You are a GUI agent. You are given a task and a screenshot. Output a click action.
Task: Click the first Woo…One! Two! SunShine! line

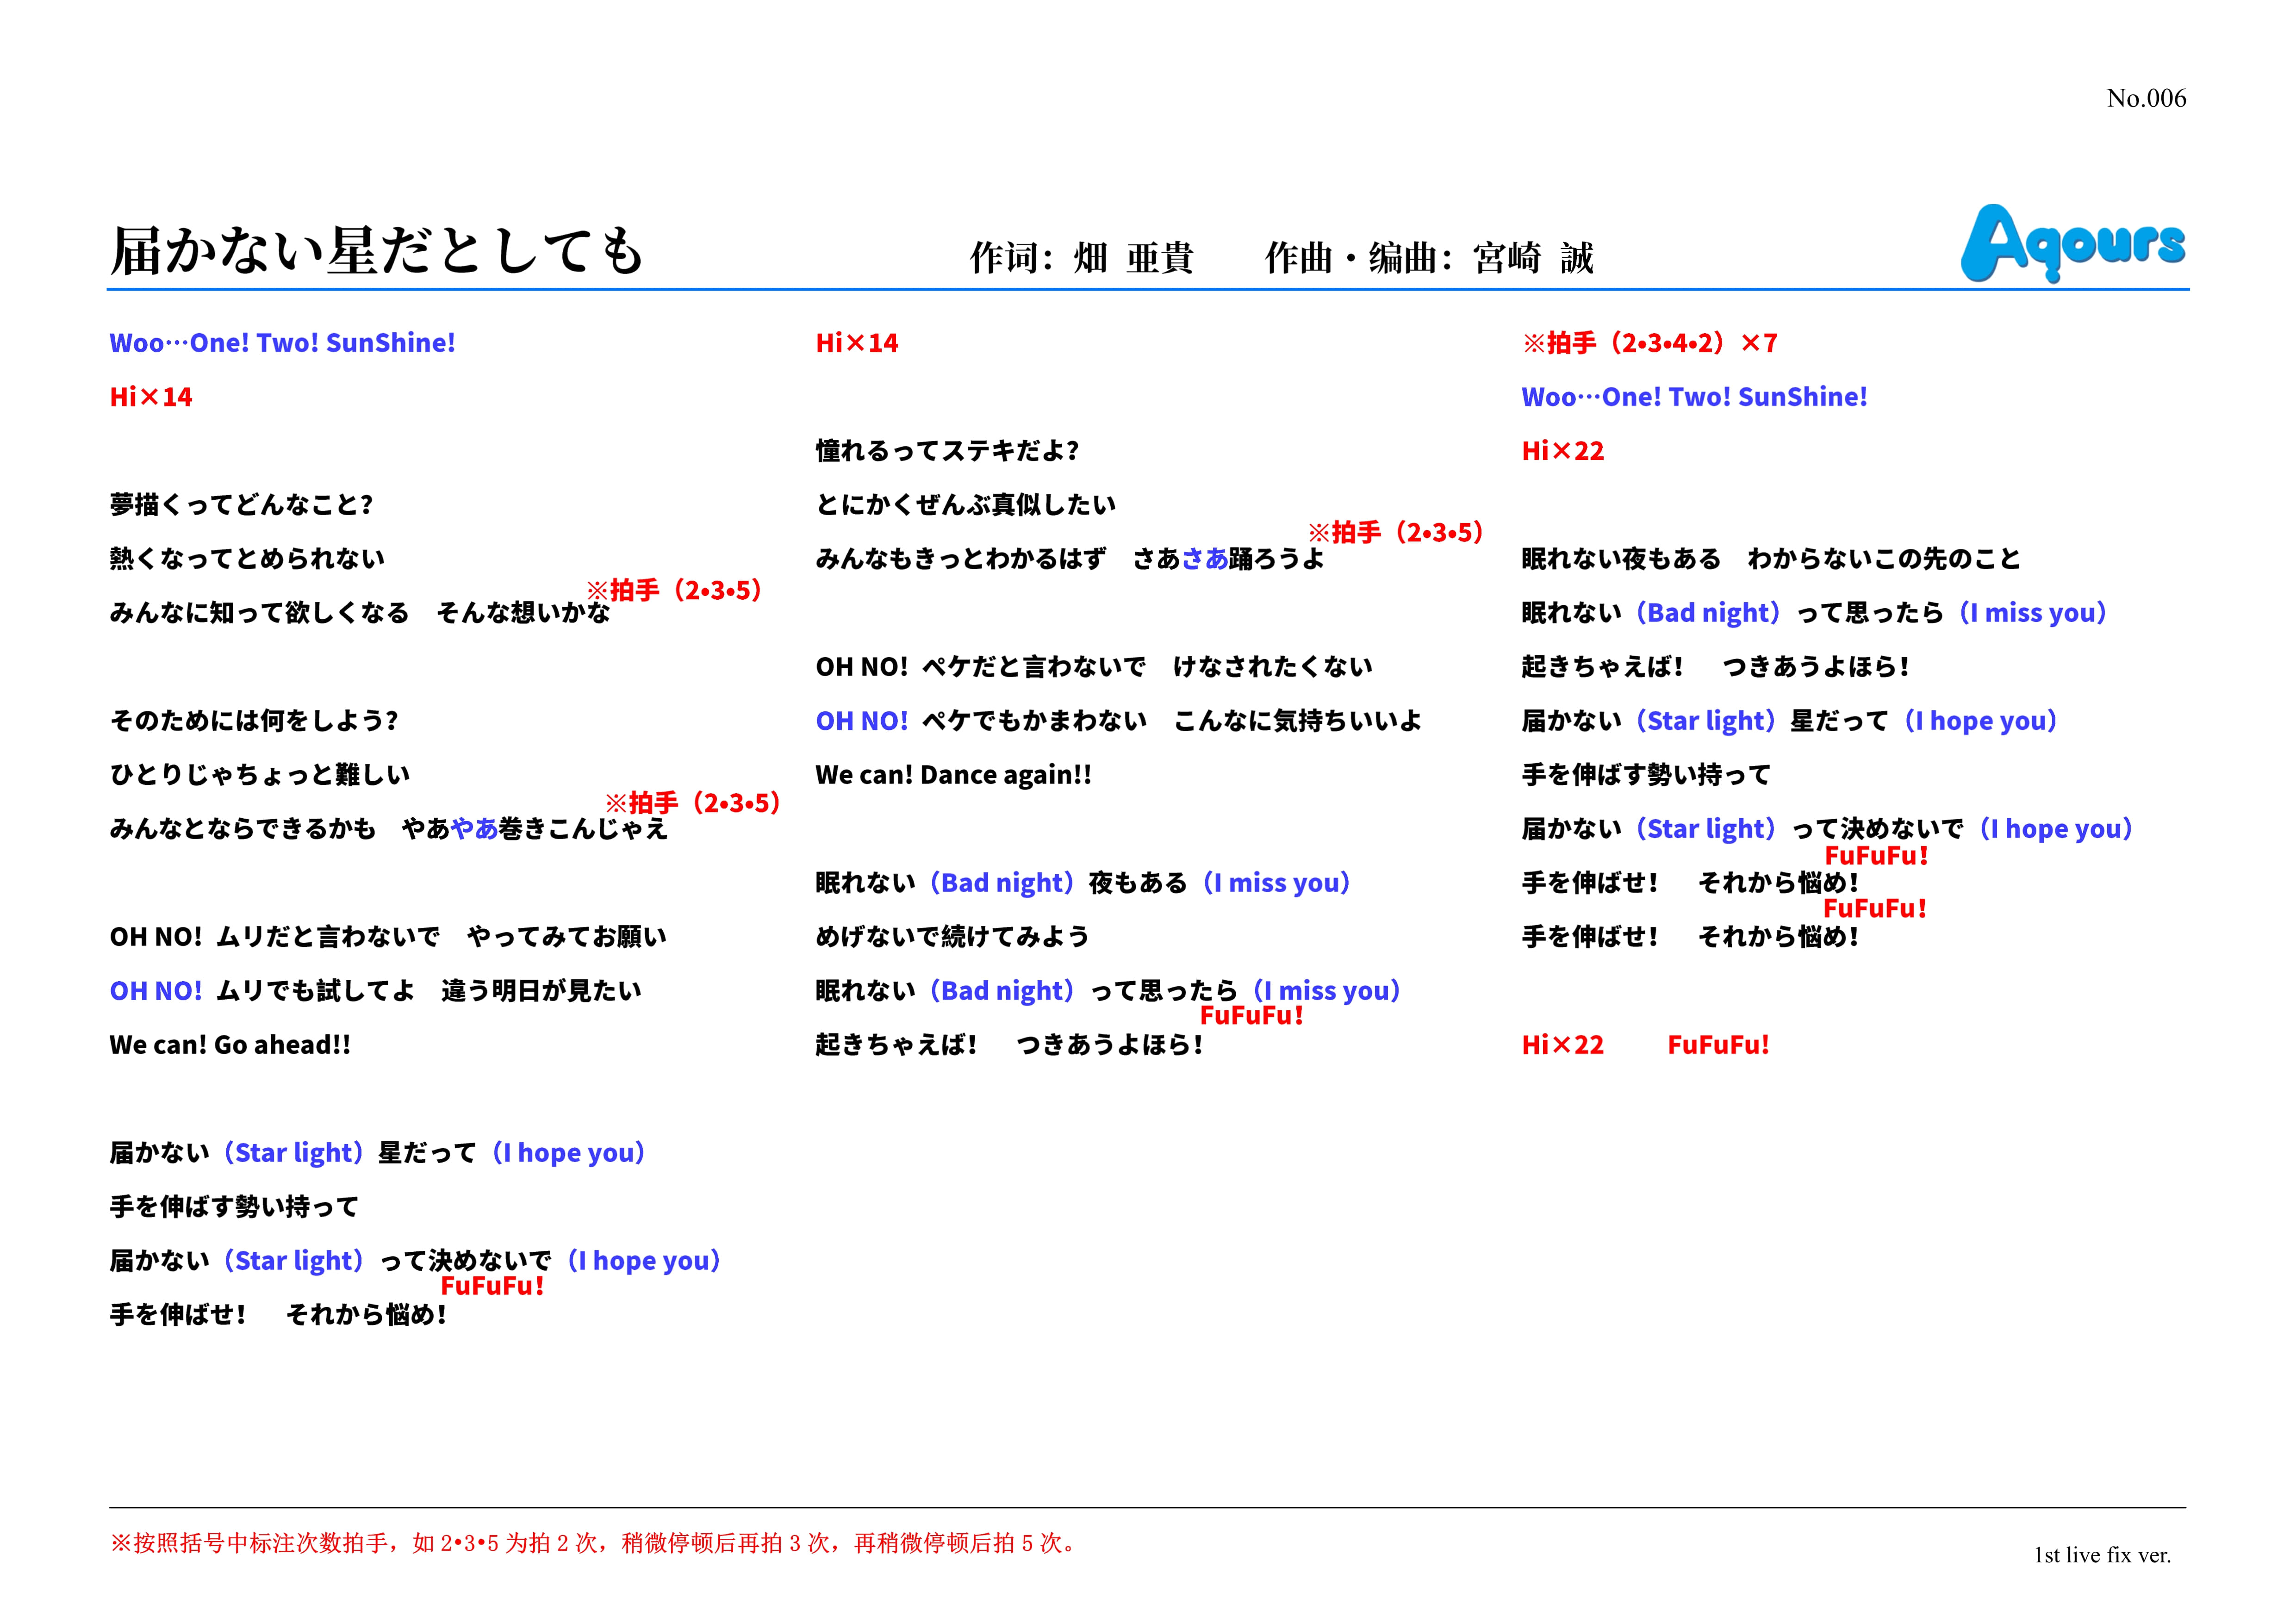click(282, 343)
